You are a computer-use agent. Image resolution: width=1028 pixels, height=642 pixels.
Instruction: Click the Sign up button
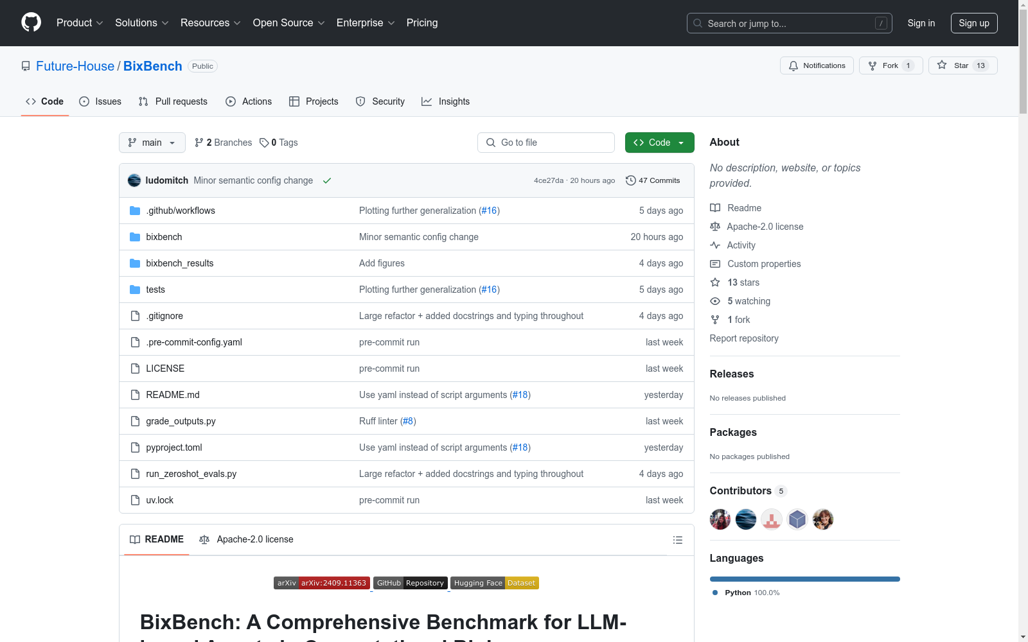point(974,23)
